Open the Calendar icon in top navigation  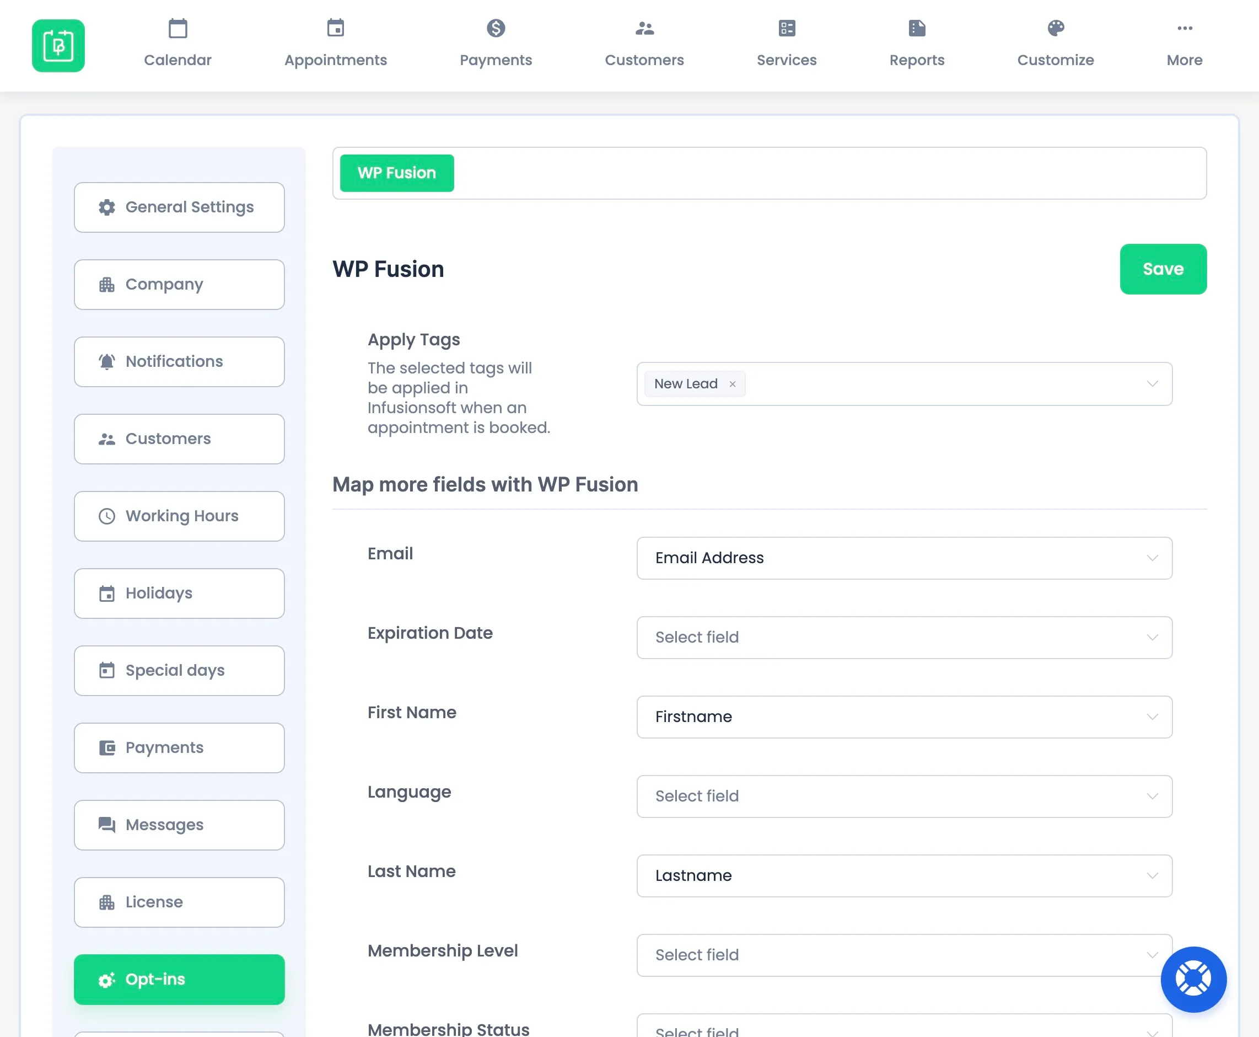(177, 28)
